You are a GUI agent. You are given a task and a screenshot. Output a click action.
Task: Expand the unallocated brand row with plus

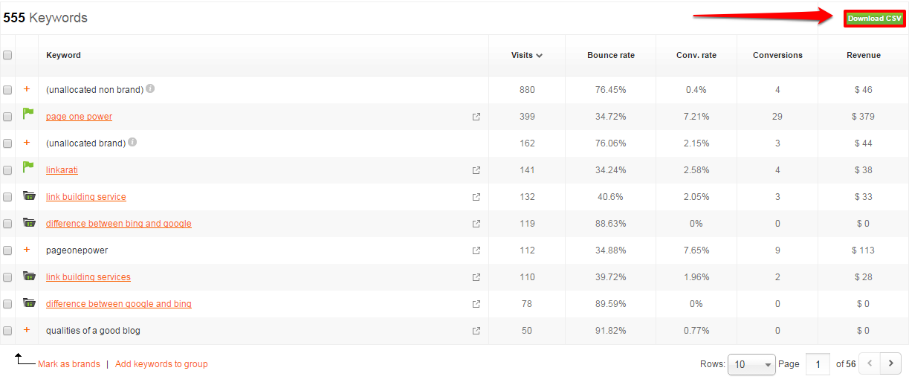coord(27,143)
